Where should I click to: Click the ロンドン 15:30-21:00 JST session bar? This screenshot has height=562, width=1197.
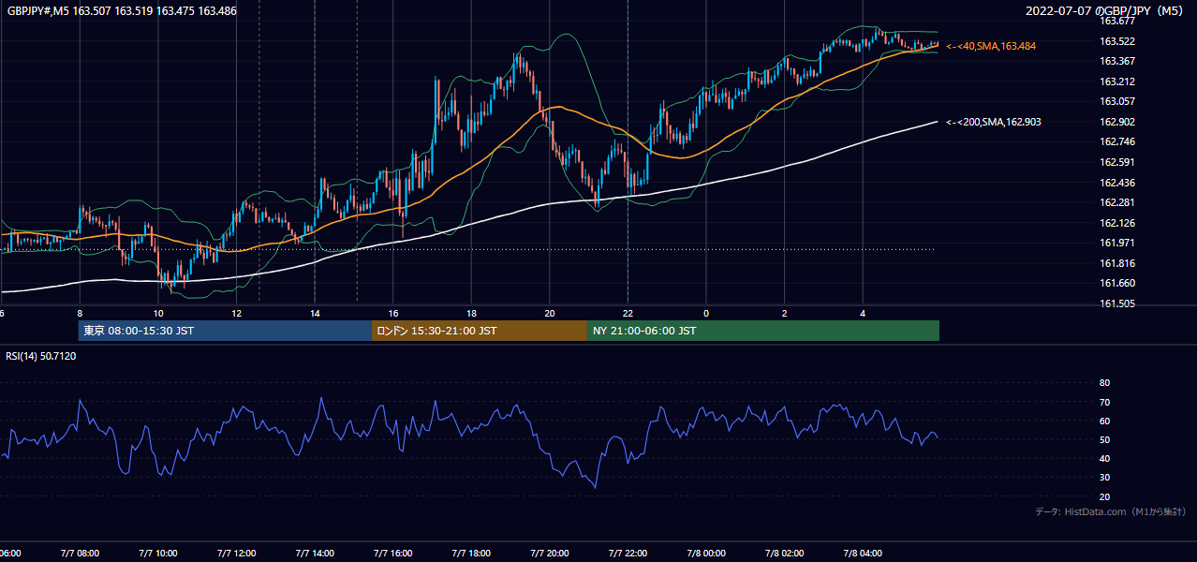click(480, 331)
